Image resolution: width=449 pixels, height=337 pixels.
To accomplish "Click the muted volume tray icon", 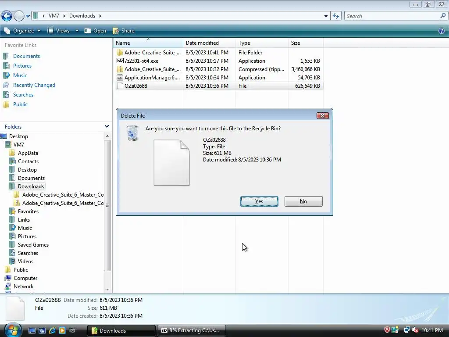I will tap(415, 330).
